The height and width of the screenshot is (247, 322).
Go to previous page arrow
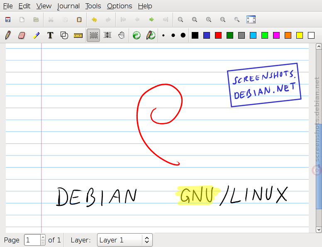click(x=137, y=20)
